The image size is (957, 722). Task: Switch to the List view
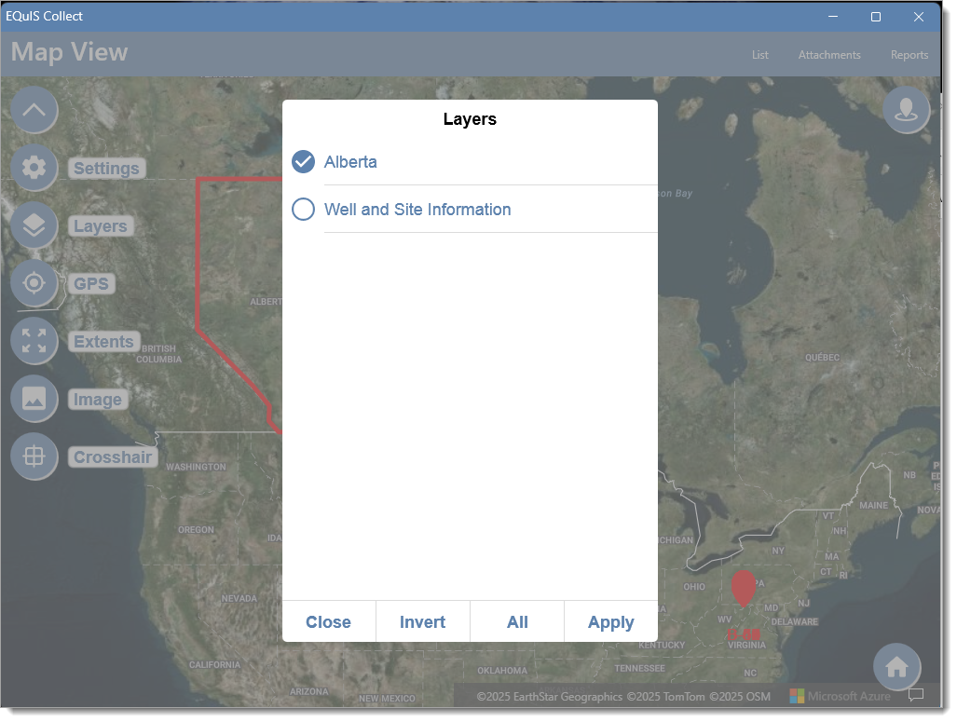click(759, 55)
